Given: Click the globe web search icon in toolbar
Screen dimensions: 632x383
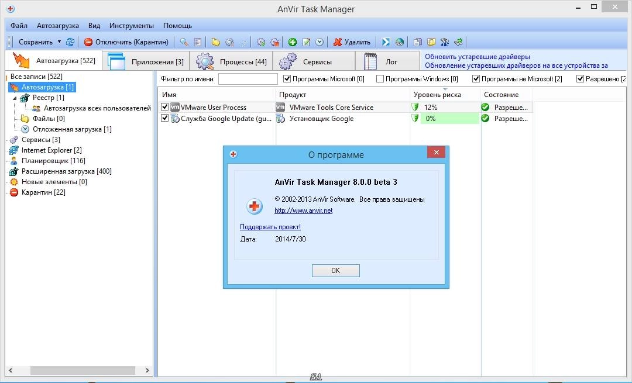Looking at the screenshot, I should tap(400, 42).
